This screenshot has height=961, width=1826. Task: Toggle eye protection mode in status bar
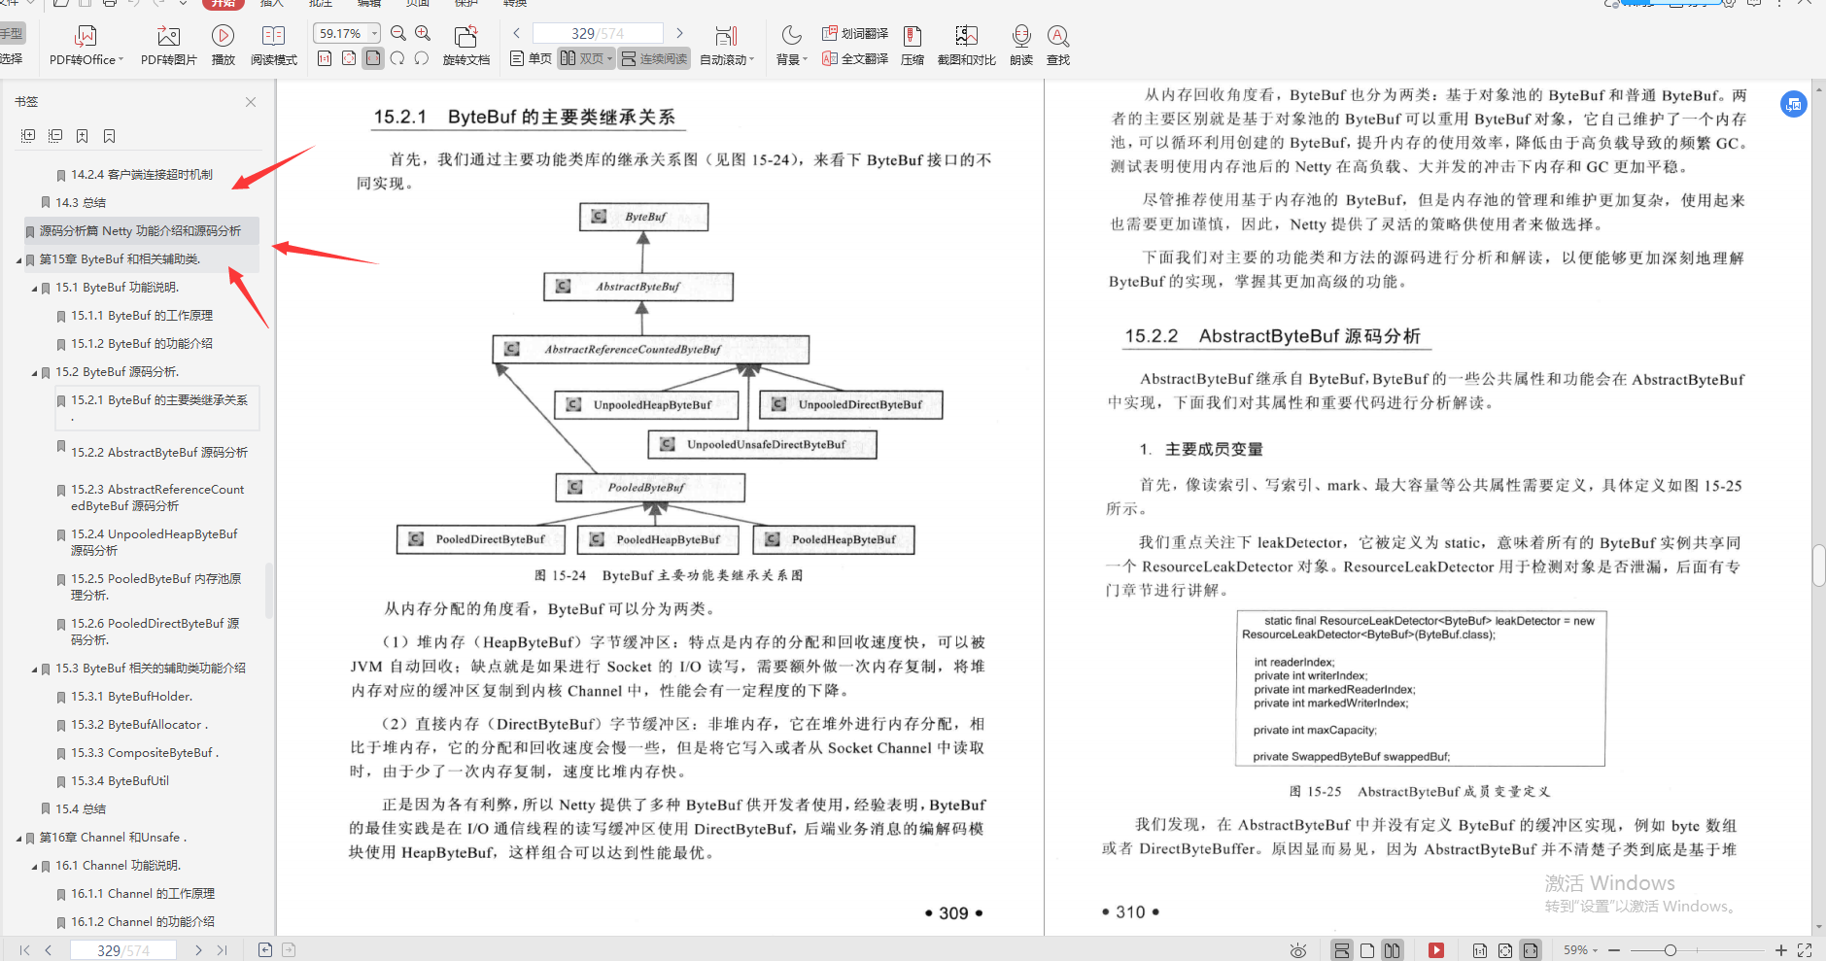click(x=1297, y=950)
